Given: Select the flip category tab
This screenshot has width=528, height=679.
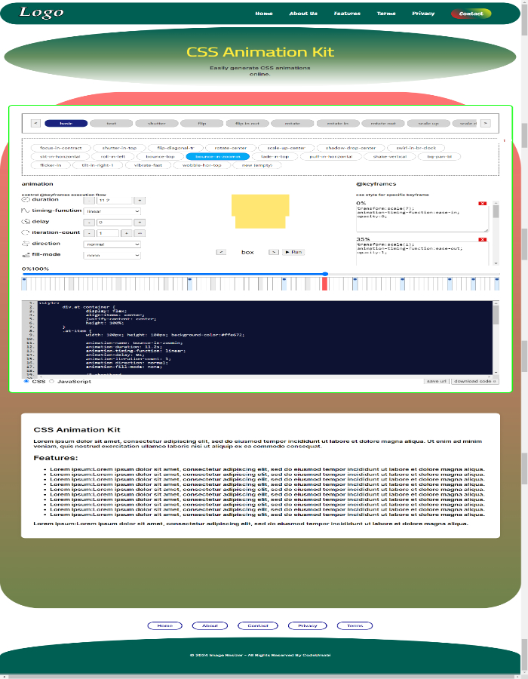Looking at the screenshot, I should pos(201,124).
